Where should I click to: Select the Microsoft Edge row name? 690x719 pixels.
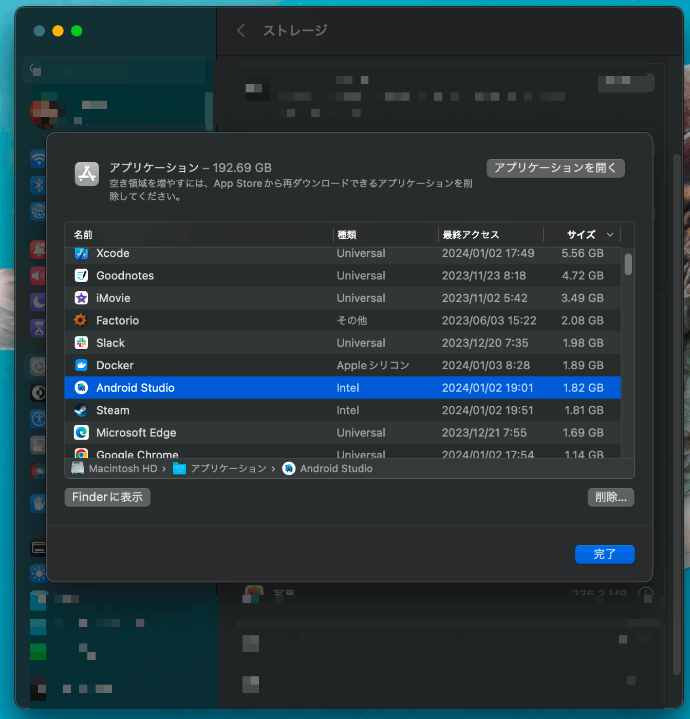(x=136, y=432)
